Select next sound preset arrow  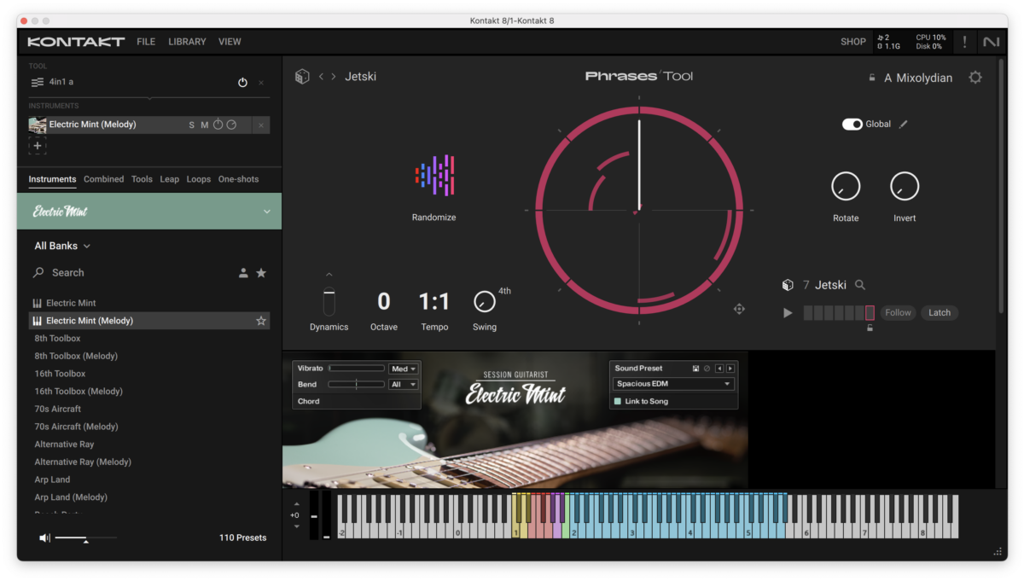pyautogui.click(x=730, y=369)
